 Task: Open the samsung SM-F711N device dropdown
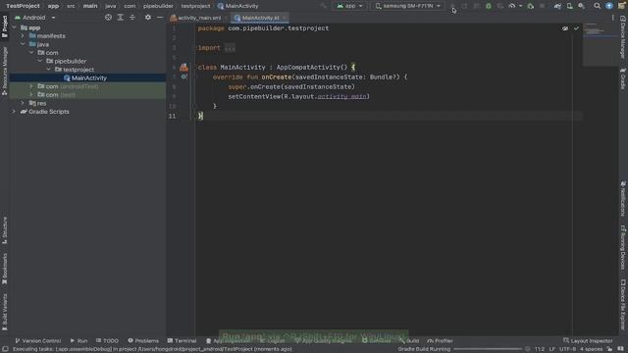tap(408, 6)
